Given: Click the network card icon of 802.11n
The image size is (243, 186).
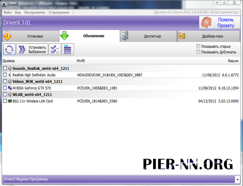Looking at the screenshot, I should [10, 101].
